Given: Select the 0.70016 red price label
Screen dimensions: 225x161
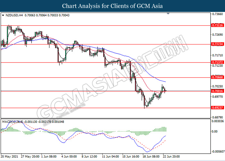Looking at the screenshot, I should pos(218,91).
